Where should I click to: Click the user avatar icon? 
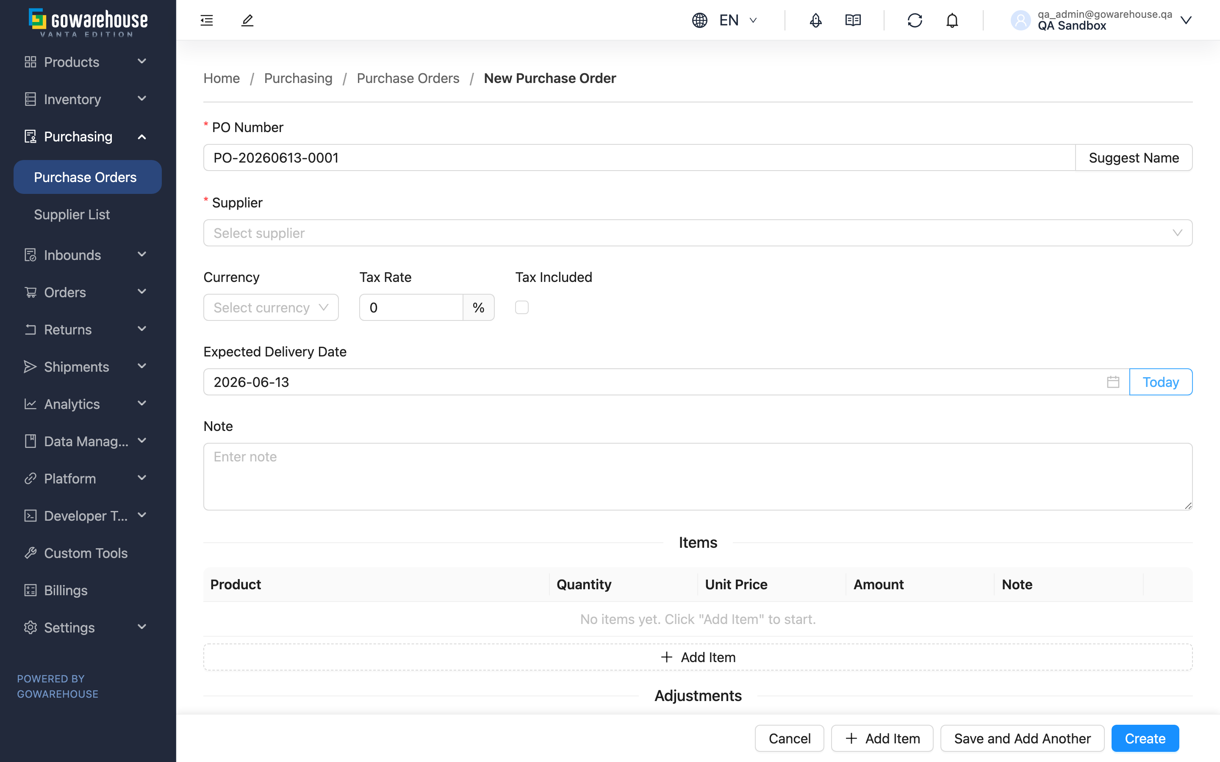click(1020, 20)
